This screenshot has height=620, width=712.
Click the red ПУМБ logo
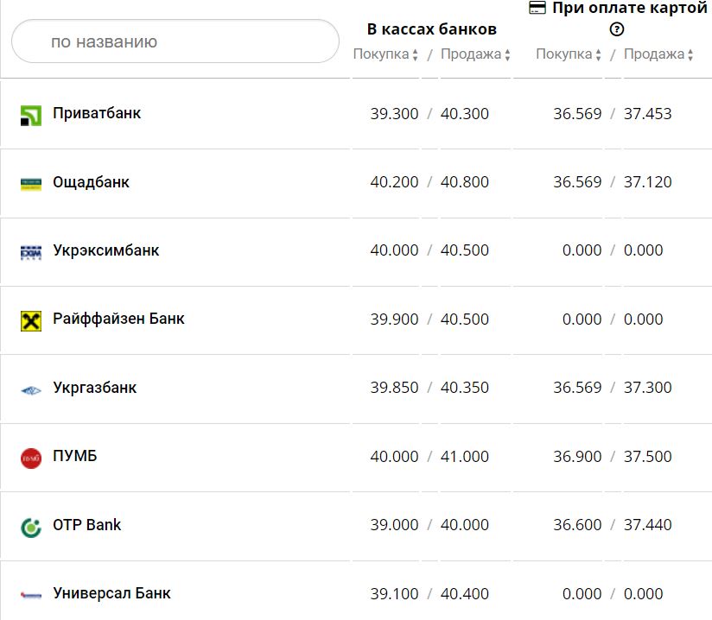pyautogui.click(x=31, y=458)
